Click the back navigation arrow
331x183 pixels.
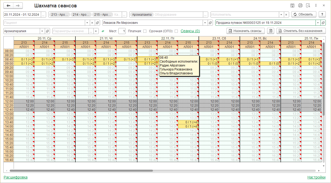(8, 6)
